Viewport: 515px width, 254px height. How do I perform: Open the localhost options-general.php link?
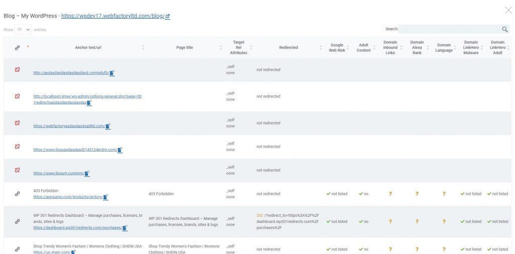pos(88,99)
